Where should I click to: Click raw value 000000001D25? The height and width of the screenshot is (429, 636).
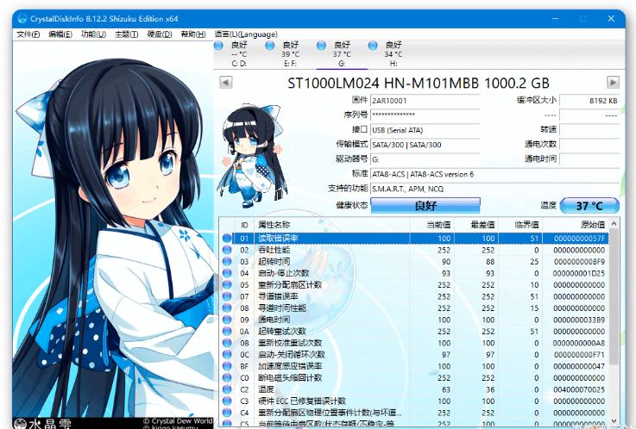(x=579, y=273)
